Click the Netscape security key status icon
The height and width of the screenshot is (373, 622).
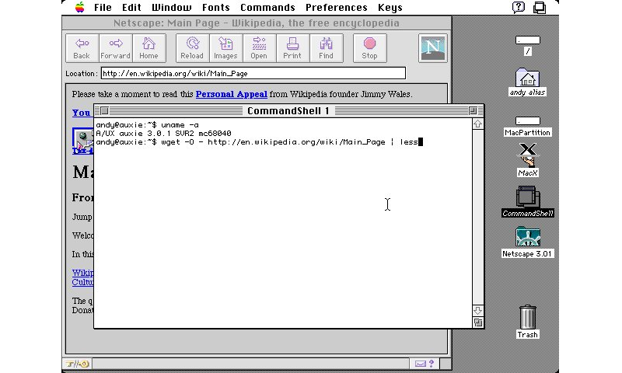coord(77,364)
